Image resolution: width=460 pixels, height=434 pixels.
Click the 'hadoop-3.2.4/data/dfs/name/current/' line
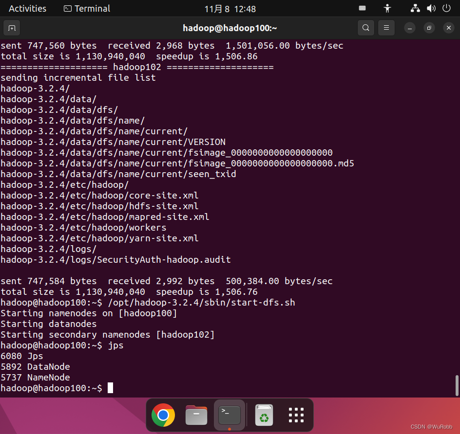tap(94, 131)
